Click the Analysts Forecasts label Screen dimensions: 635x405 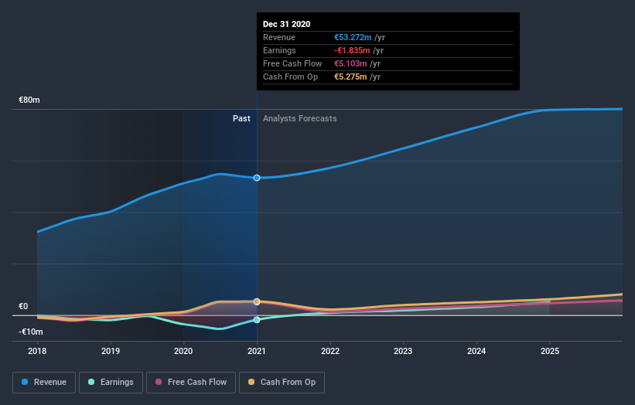[x=299, y=118]
